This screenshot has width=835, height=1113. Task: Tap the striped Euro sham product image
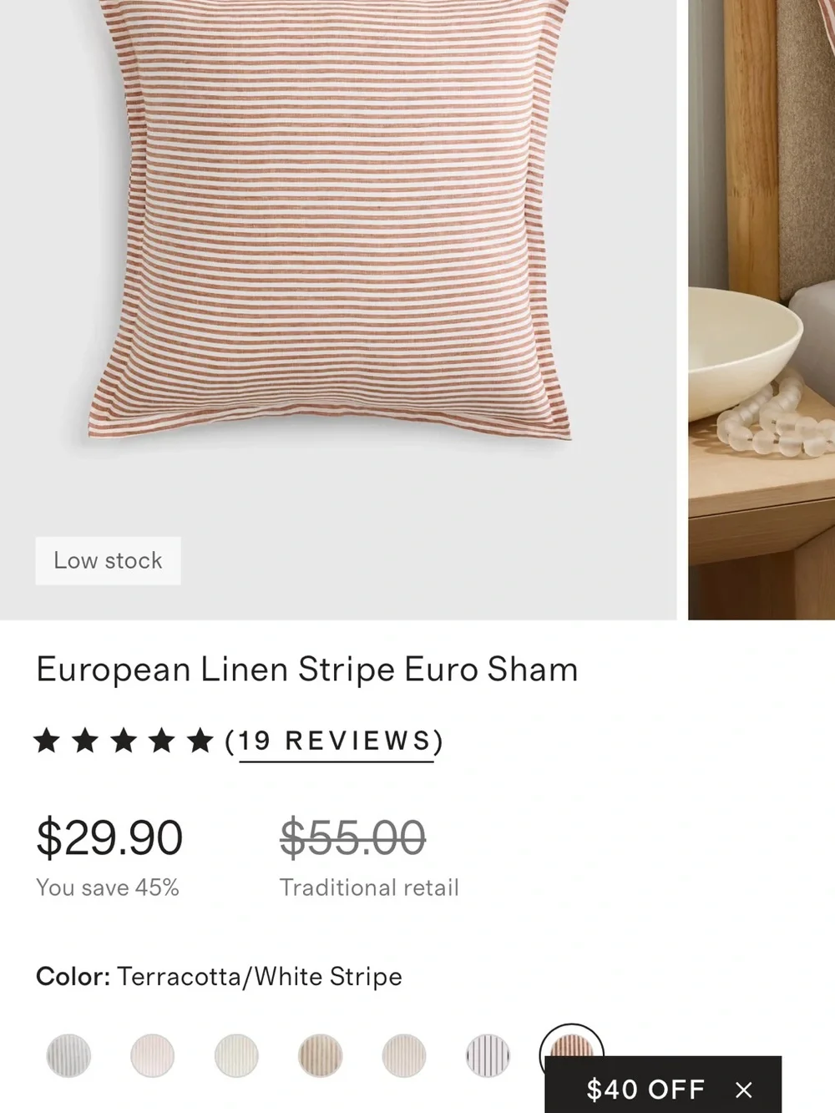coord(330,221)
